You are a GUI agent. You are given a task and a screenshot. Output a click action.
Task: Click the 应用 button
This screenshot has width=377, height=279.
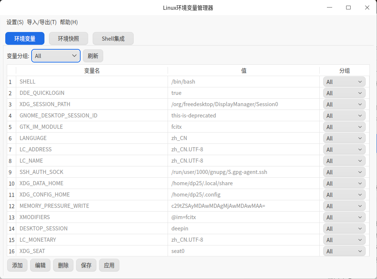click(109, 265)
